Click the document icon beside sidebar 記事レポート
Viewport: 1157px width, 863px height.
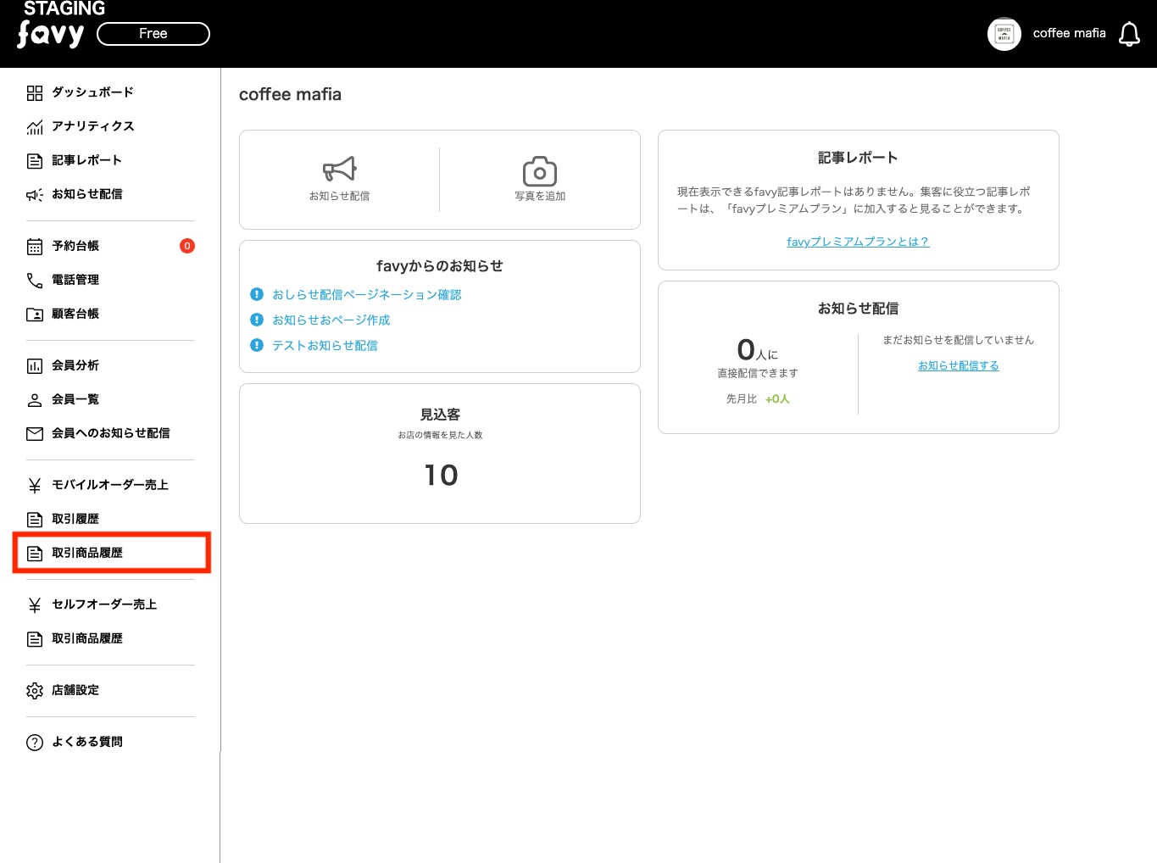[x=35, y=160]
